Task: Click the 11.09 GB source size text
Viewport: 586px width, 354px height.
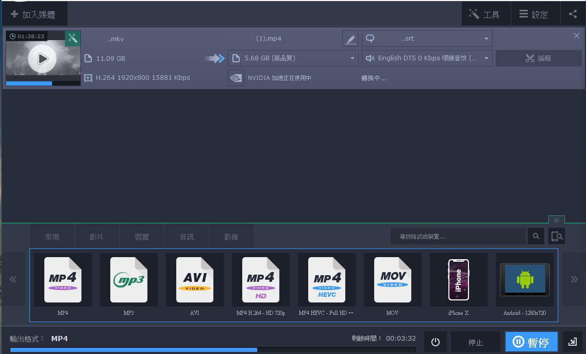Action: coord(111,58)
